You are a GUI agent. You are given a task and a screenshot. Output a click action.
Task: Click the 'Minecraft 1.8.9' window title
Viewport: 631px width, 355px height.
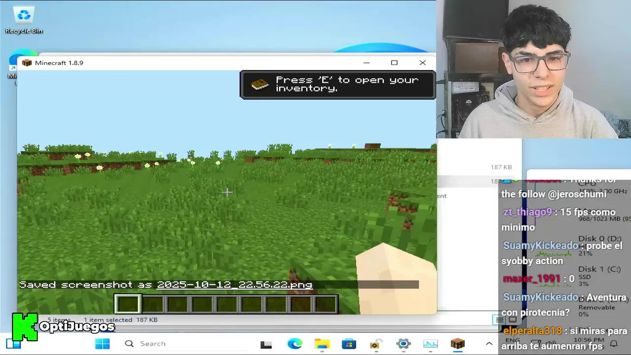pyautogui.click(x=59, y=63)
